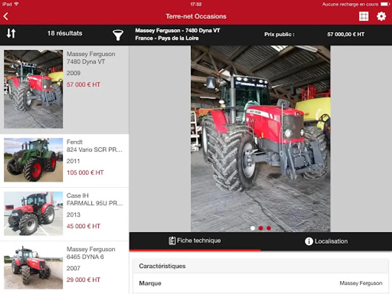
Task: Switch to Fiche technique tab
Action: tap(195, 241)
